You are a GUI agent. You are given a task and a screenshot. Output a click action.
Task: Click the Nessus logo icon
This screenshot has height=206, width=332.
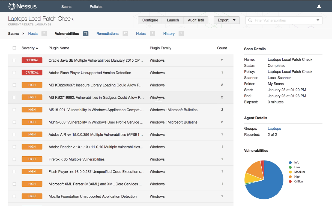[x=12, y=6]
